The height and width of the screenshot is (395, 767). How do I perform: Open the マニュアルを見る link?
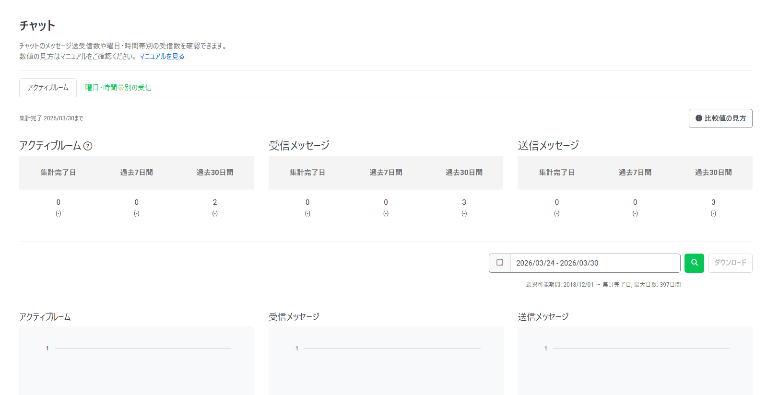(162, 57)
